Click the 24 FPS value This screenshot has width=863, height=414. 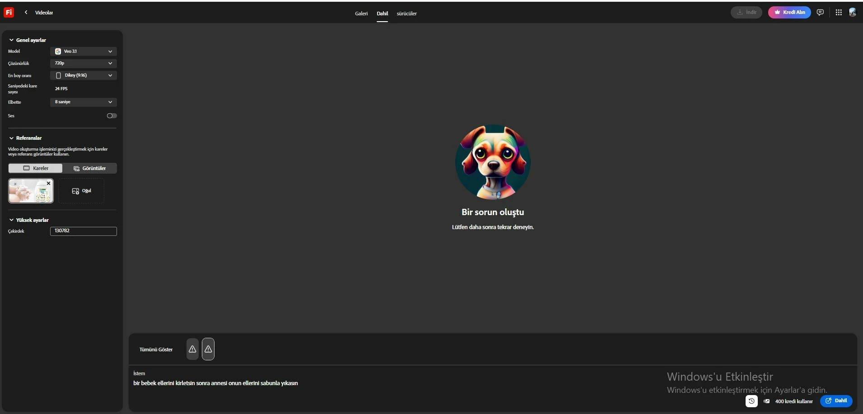pos(61,89)
